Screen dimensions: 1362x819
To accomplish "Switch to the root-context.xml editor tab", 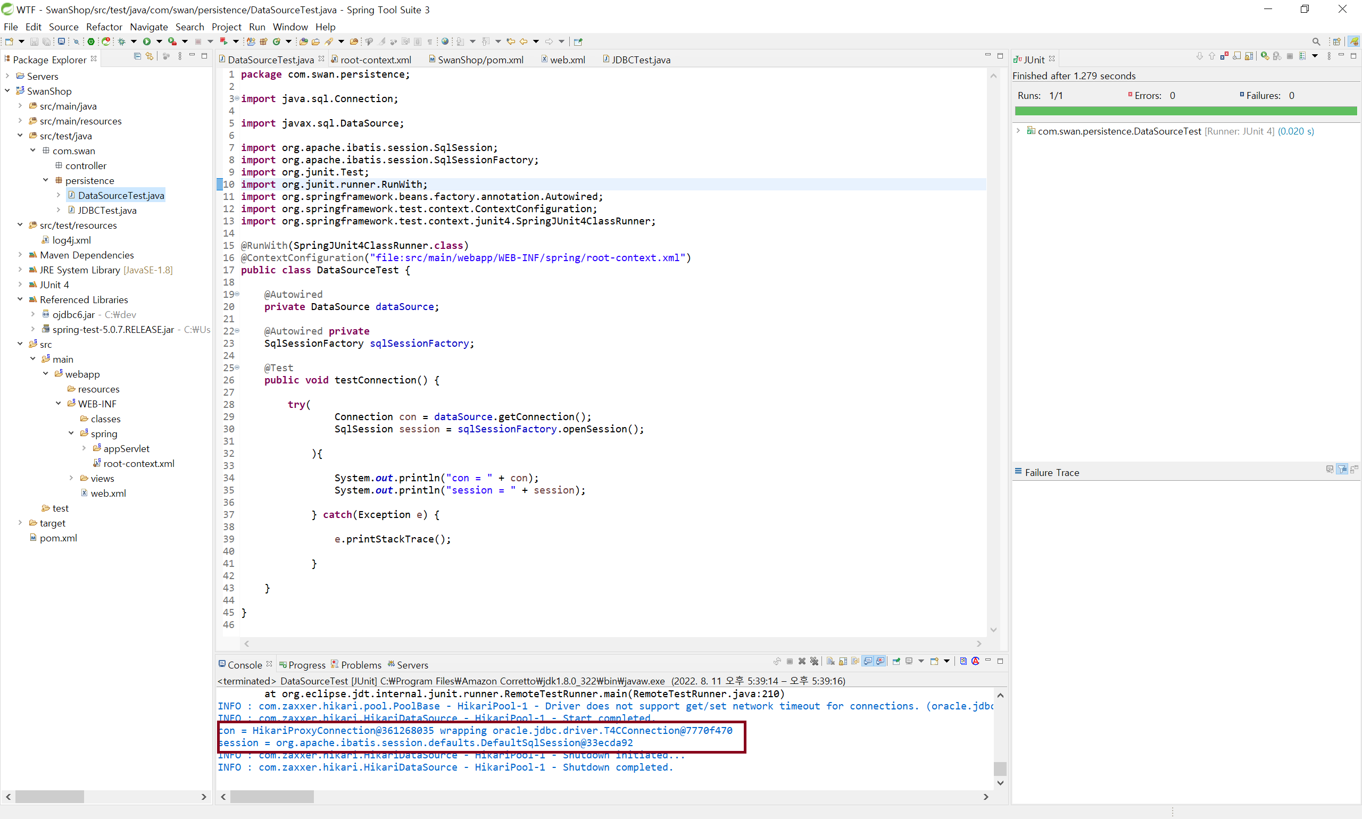I will pyautogui.click(x=375, y=60).
